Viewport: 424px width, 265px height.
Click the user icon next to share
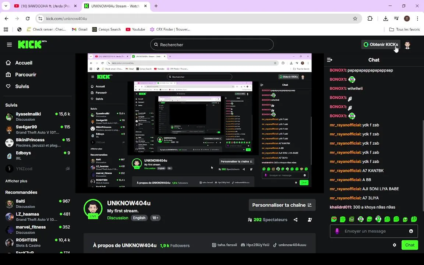click(x=310, y=220)
